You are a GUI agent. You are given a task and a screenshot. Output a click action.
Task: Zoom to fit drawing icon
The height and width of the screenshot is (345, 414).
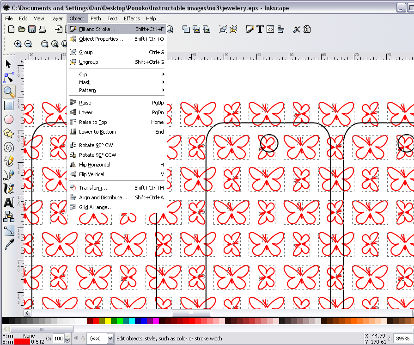(55, 44)
